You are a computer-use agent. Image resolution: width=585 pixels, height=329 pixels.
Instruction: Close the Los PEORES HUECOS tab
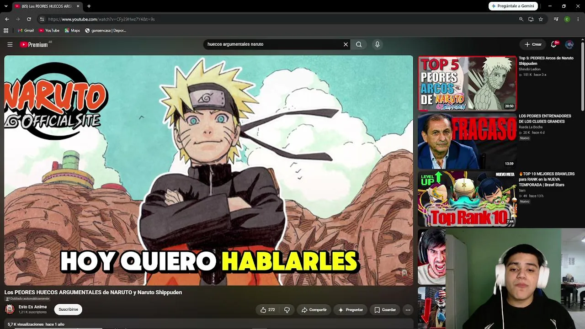78,6
